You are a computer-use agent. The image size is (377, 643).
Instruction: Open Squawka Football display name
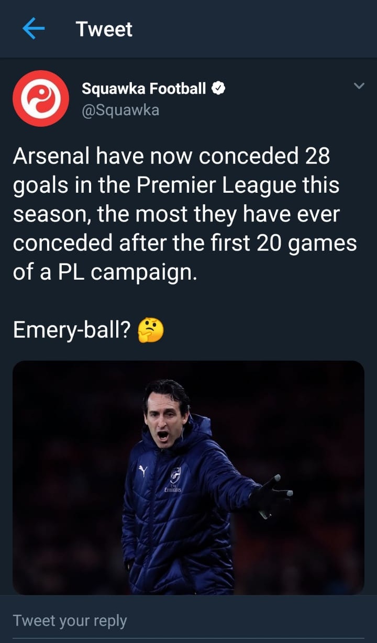[x=143, y=88]
